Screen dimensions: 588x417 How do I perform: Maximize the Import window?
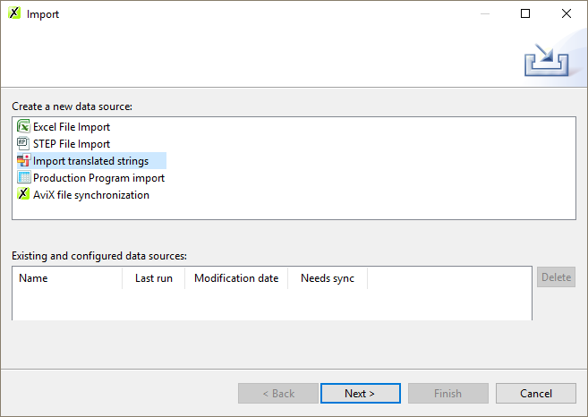(x=525, y=14)
